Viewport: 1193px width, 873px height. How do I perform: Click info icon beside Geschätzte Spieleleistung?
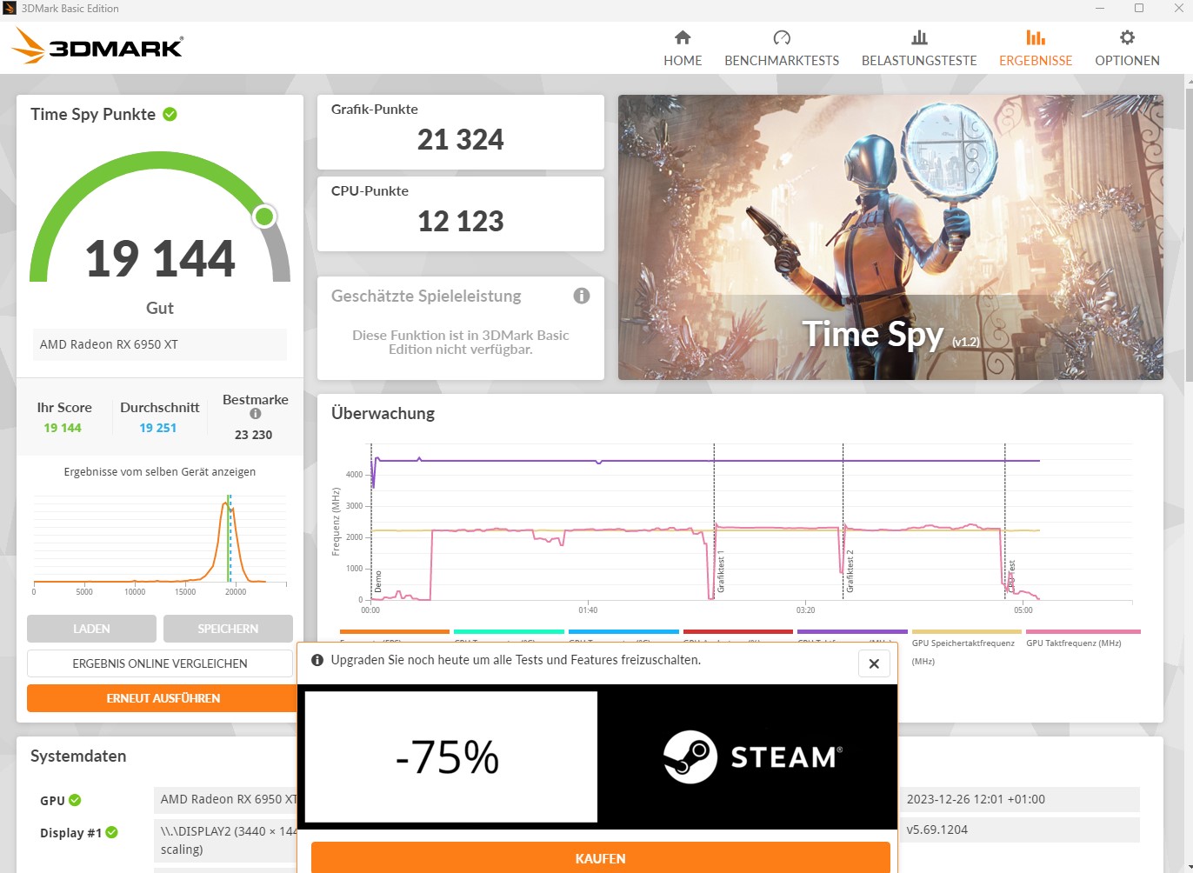click(x=582, y=296)
